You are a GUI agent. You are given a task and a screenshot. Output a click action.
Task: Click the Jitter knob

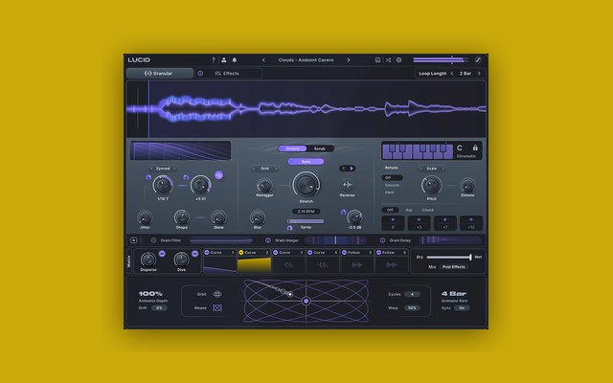pyautogui.click(x=145, y=217)
